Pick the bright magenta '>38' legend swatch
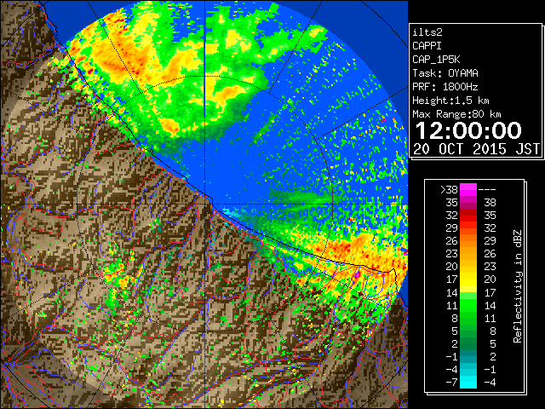545x409 pixels. (468, 189)
